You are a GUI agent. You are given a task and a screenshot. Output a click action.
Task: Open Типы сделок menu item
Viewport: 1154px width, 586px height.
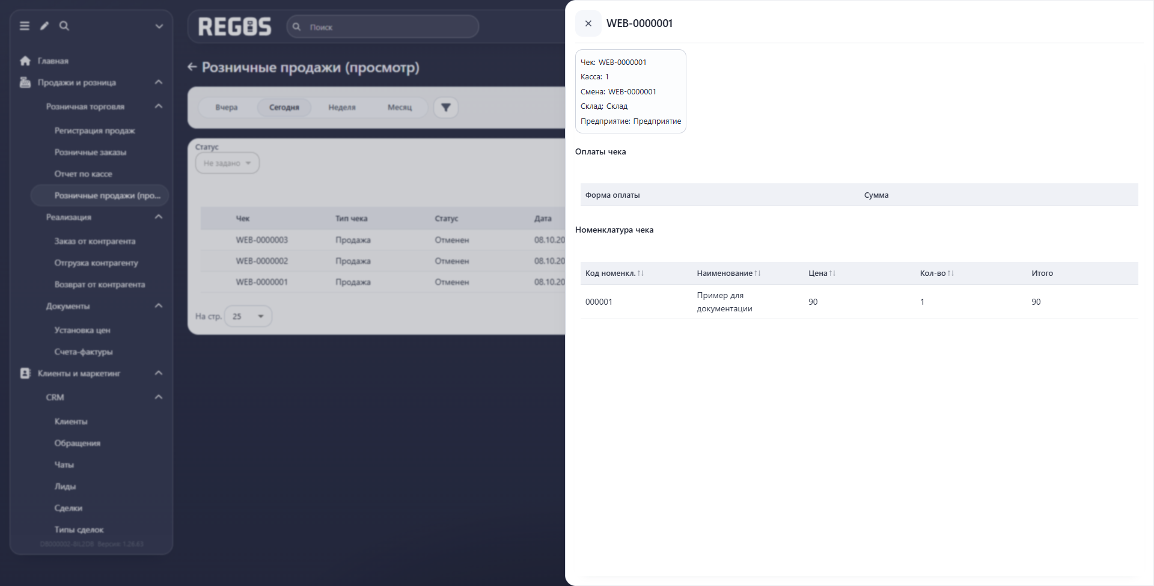[79, 530]
